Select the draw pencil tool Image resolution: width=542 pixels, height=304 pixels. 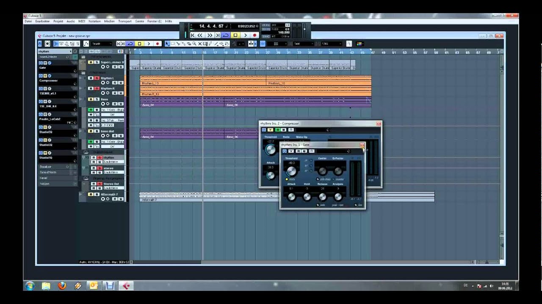coord(210,43)
